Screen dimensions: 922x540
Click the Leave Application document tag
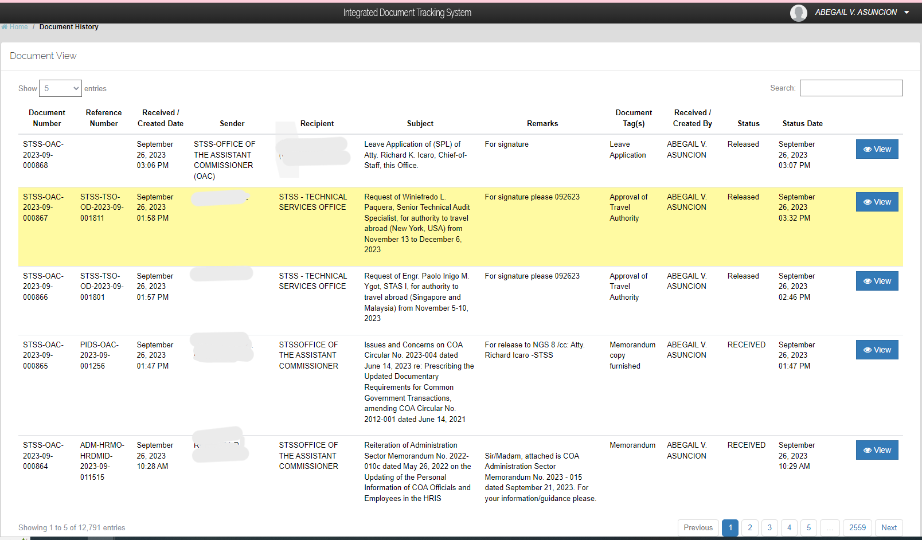628,150
